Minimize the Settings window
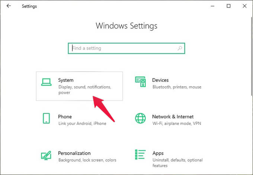Screen dimensions: 253x175 (212, 6)
